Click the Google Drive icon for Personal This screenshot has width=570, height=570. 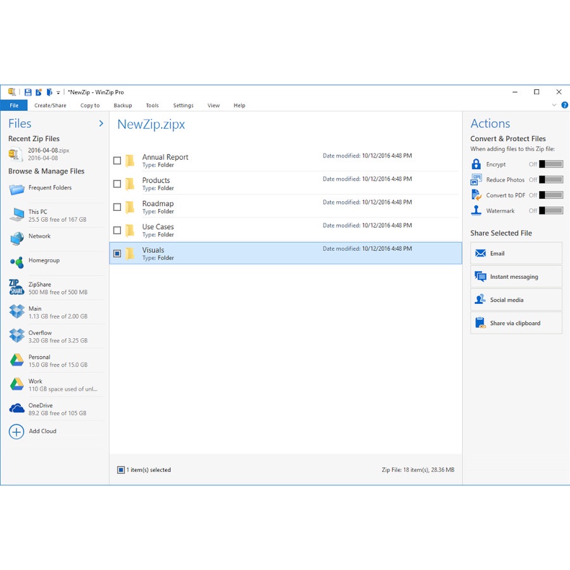click(16, 360)
